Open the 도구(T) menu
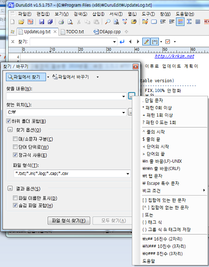Screen dimensions: 209x267 [148, 14]
